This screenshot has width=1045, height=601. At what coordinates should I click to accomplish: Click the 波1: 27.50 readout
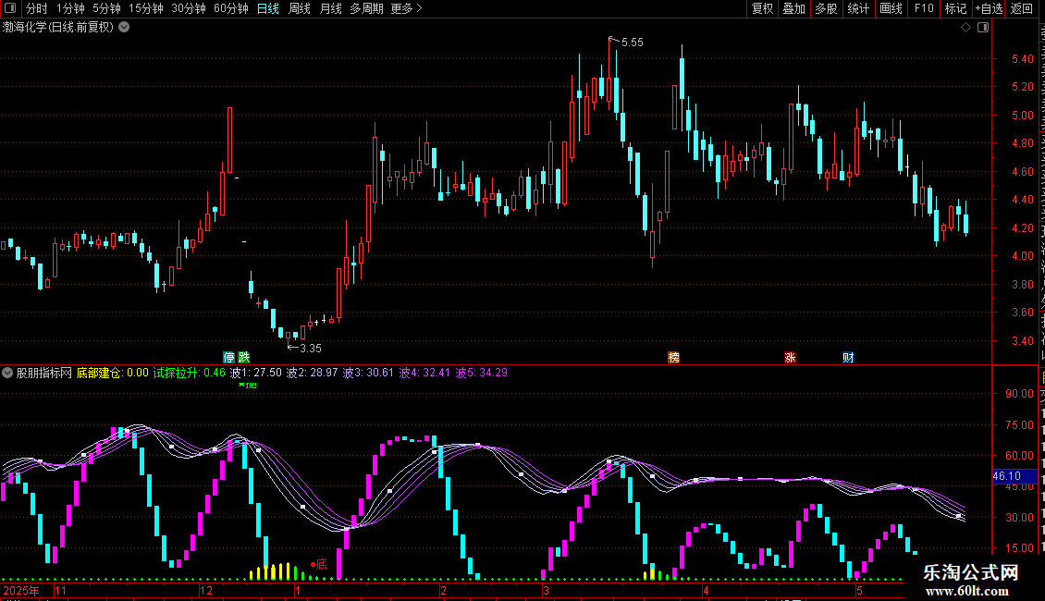(256, 374)
